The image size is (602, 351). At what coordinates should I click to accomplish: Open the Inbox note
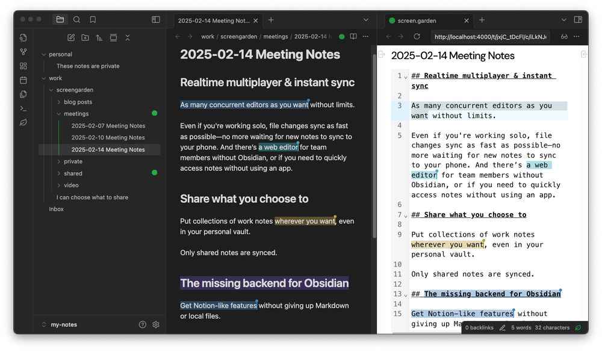[x=57, y=210]
